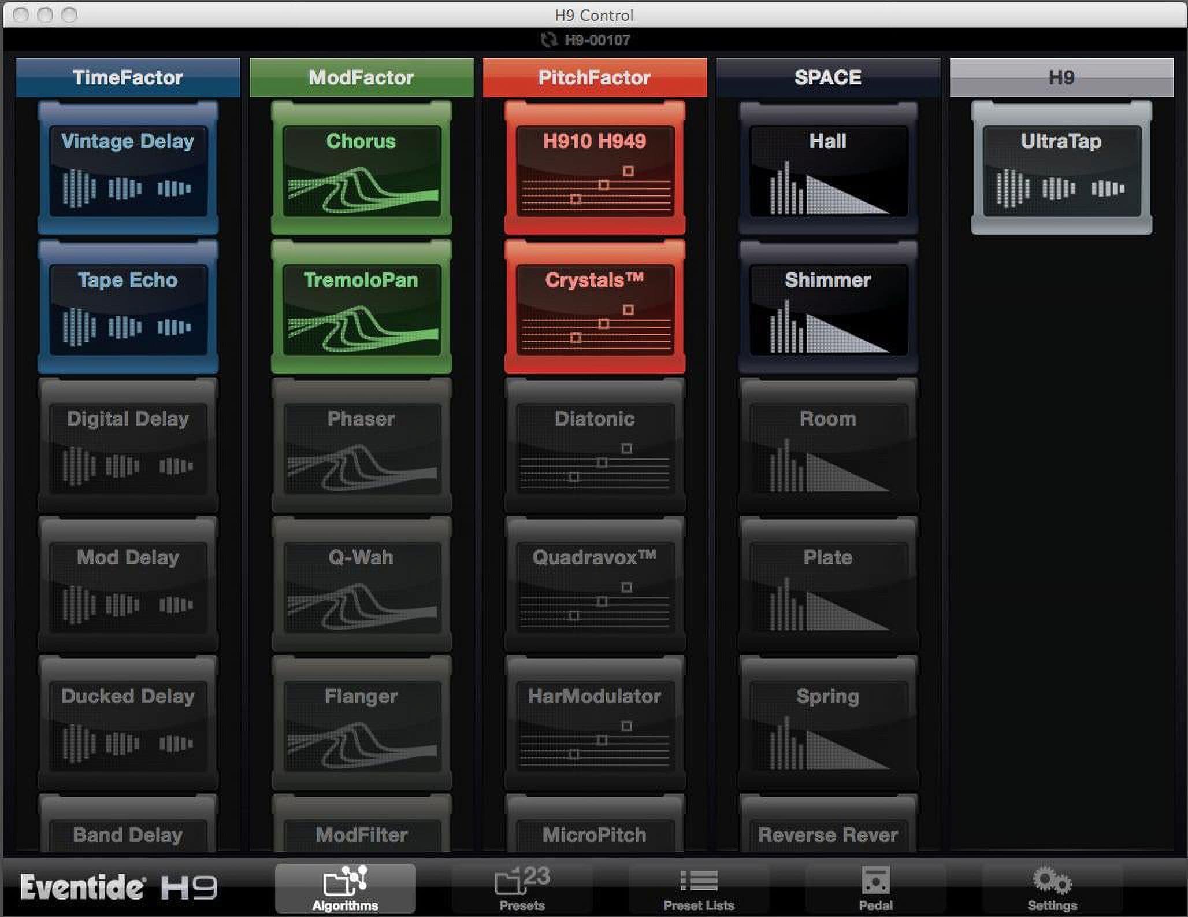The image size is (1188, 917).
Task: Open the Settings tab
Action: (x=1053, y=889)
